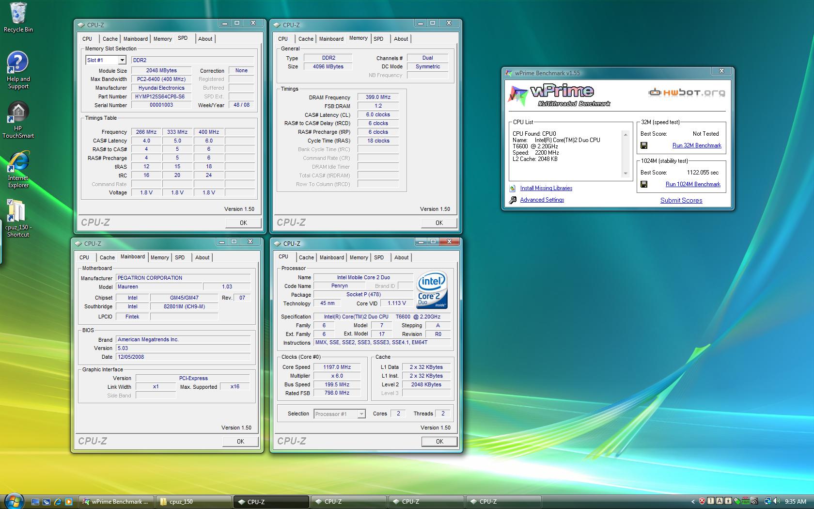Click Run 1024M Benchmark link
Image resolution: width=814 pixels, height=509 pixels.
tap(693, 184)
